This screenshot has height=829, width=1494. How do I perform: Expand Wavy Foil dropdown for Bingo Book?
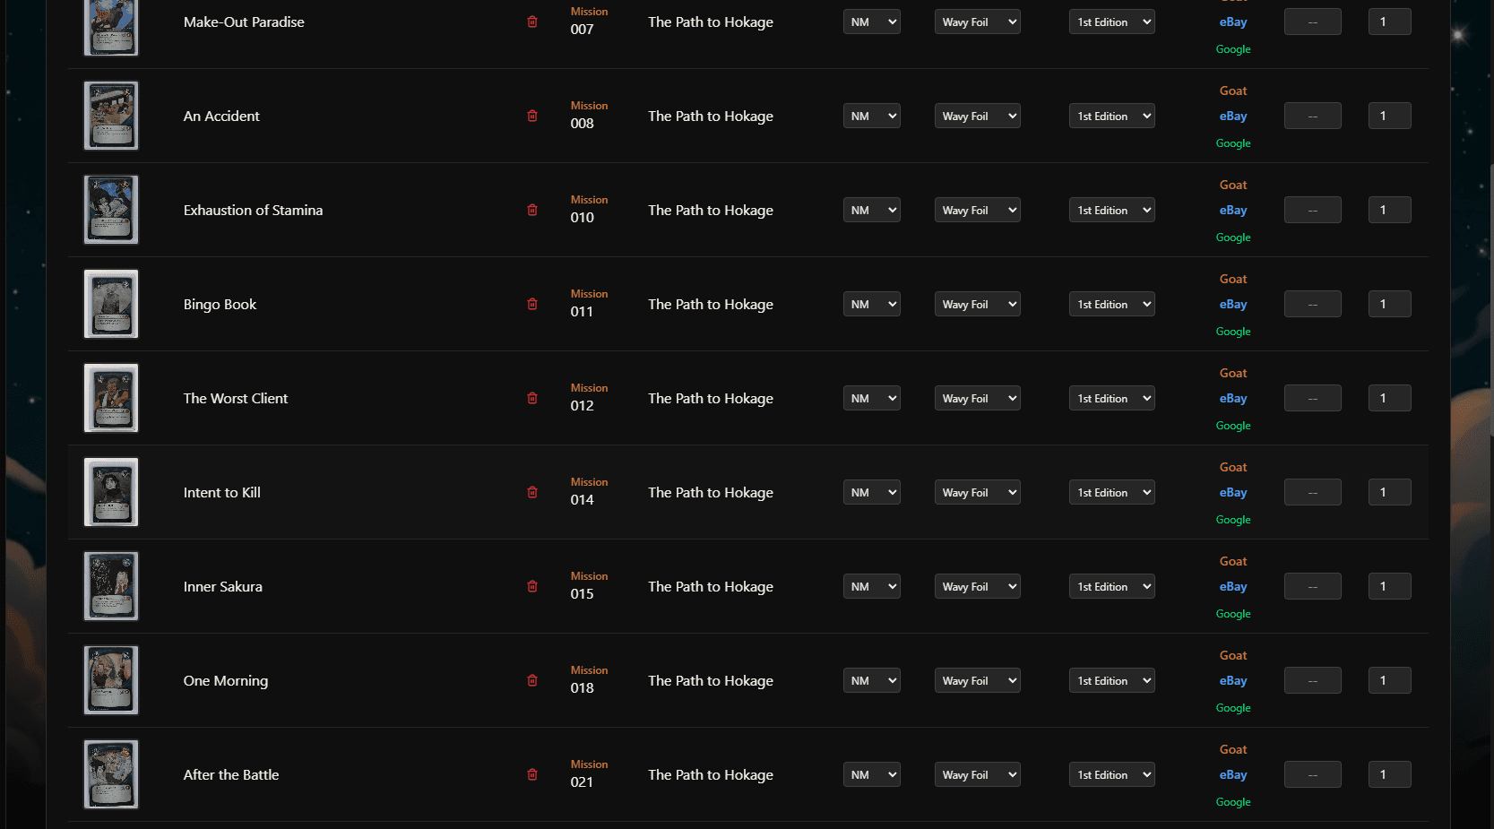click(x=977, y=304)
